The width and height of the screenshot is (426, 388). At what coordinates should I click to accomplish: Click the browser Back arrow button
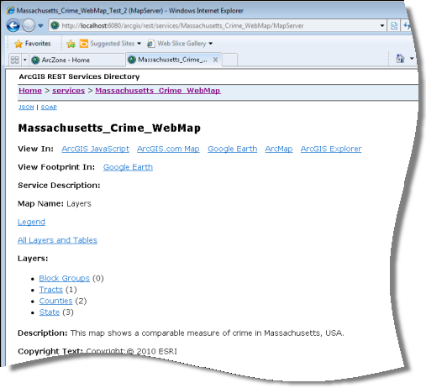13,26
